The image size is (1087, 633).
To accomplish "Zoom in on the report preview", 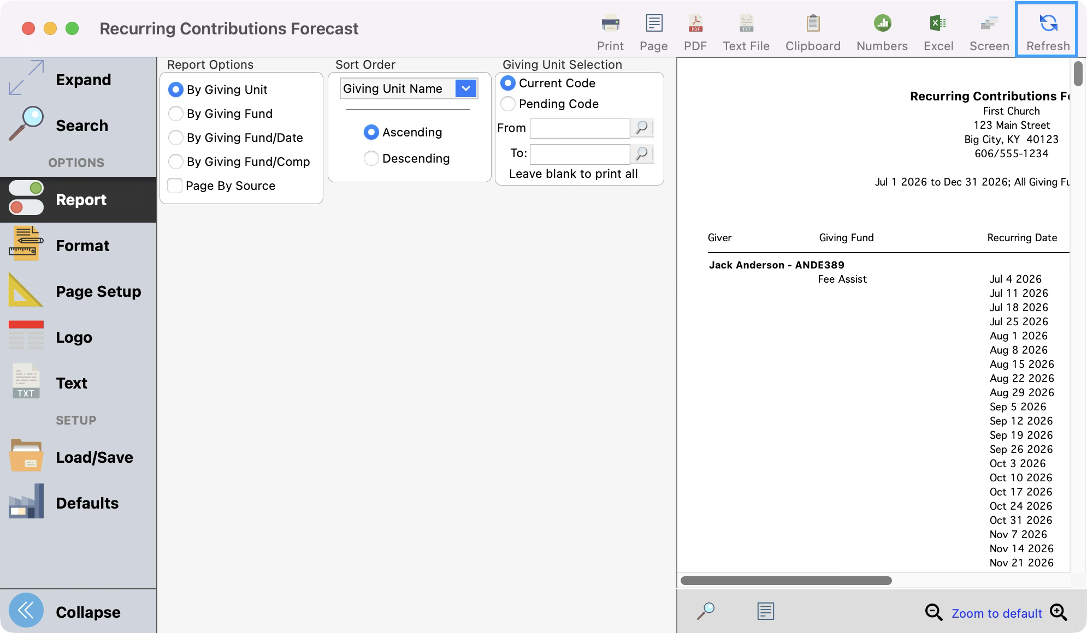I will (1059, 612).
